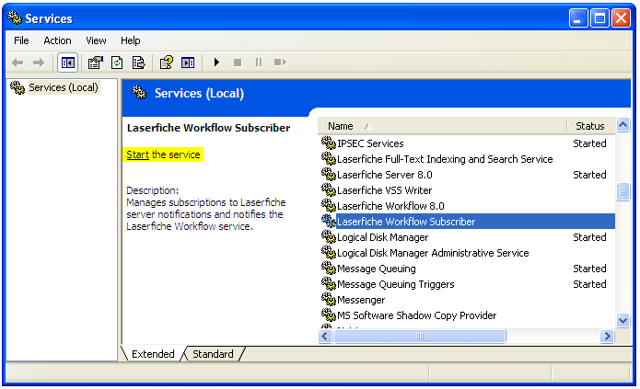Switch to the Extended tab
This screenshot has width=640, height=389.
click(153, 354)
